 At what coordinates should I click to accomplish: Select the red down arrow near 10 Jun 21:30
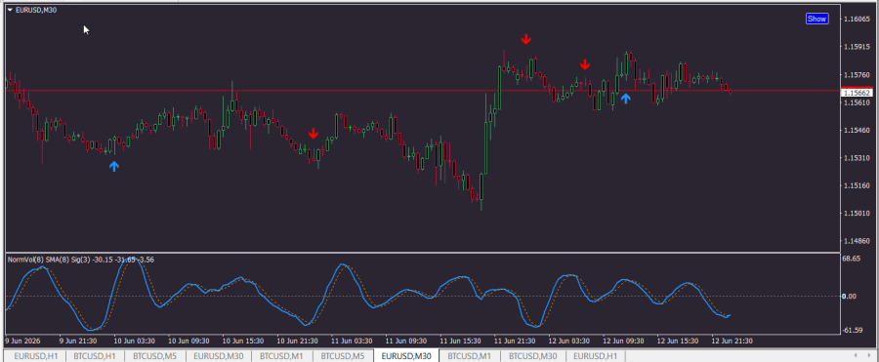[314, 134]
